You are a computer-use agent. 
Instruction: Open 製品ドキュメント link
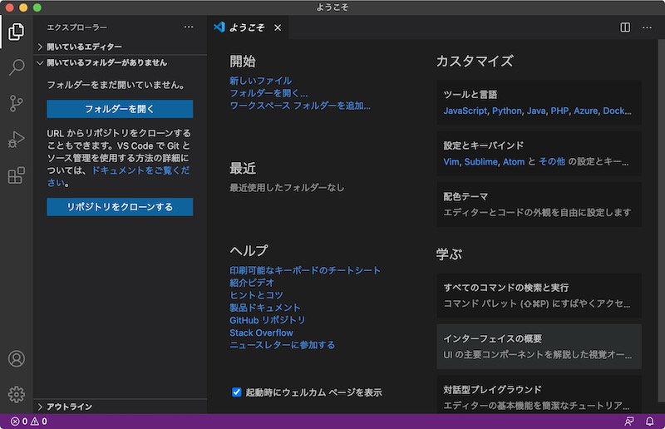264,308
